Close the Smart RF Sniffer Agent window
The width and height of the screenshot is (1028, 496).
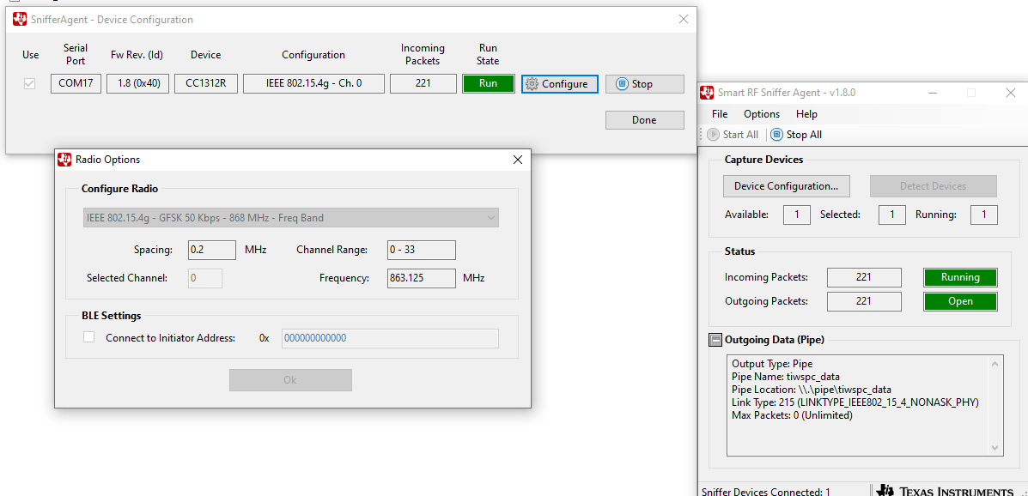coord(1010,93)
